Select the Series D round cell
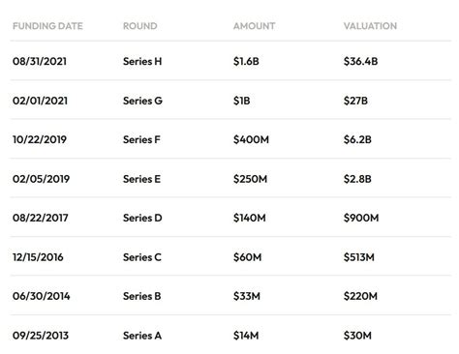The image size is (459, 354). (x=142, y=218)
